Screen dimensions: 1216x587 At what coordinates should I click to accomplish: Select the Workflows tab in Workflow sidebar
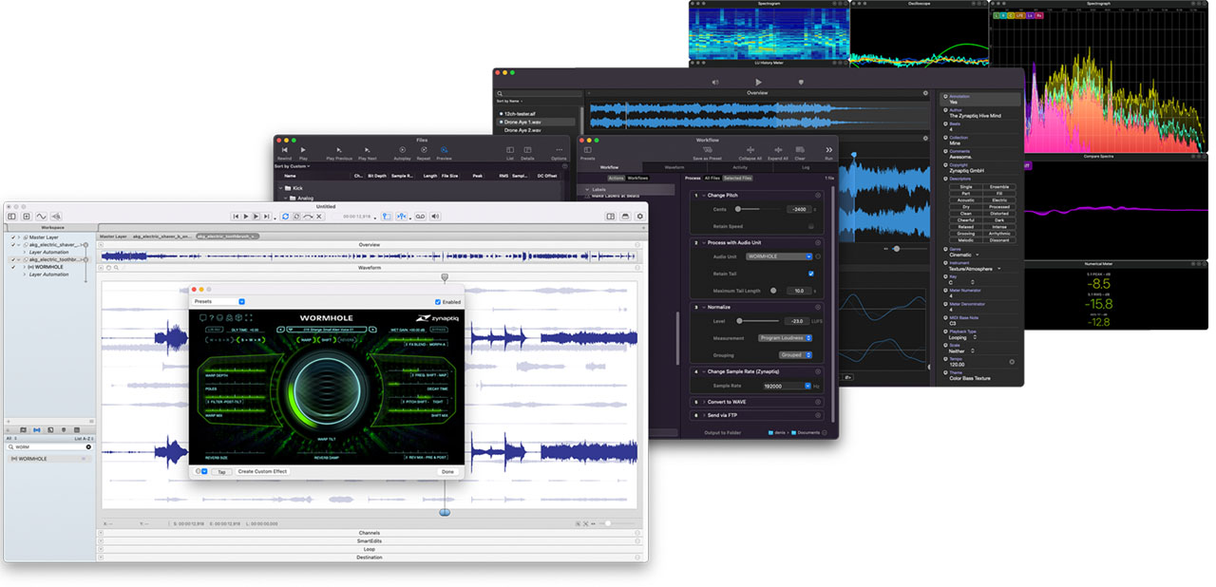point(637,178)
